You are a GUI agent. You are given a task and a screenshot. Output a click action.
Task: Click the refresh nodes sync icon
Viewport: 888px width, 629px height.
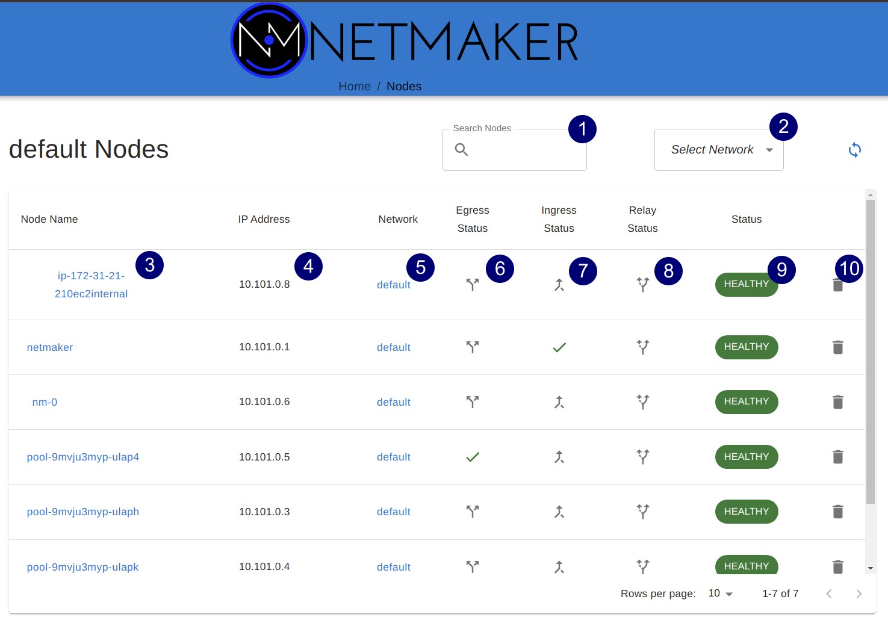tap(854, 150)
